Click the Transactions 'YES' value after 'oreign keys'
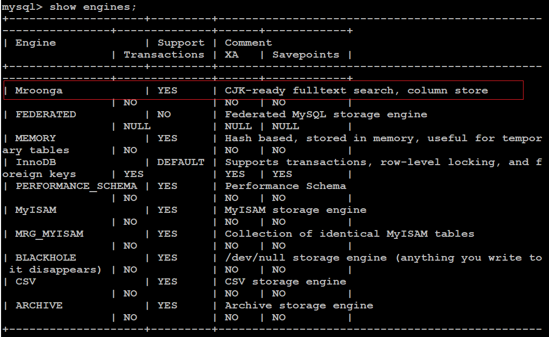 (x=133, y=174)
